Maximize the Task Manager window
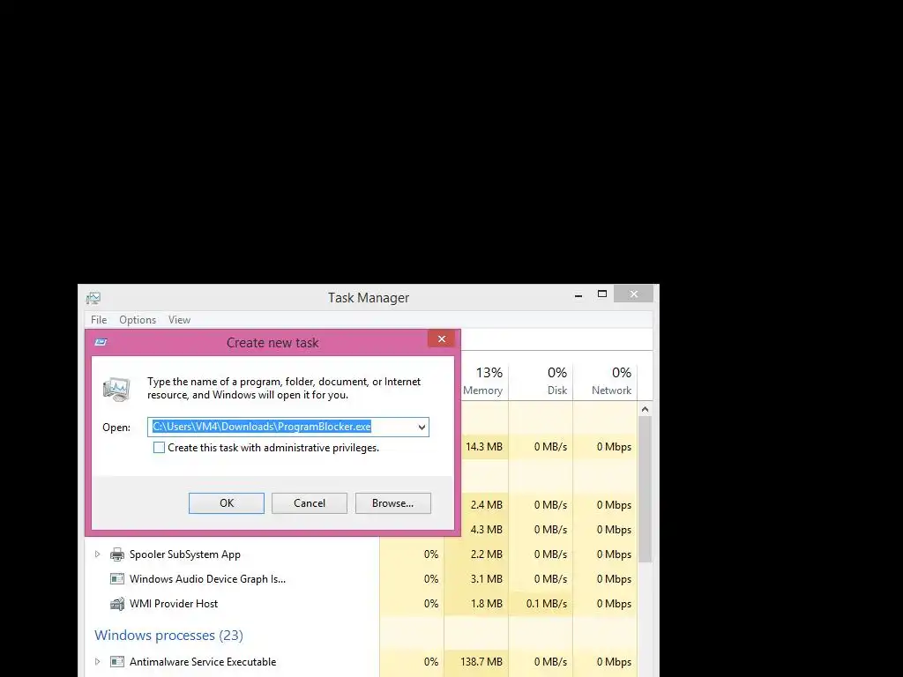The height and width of the screenshot is (677, 903). point(601,294)
